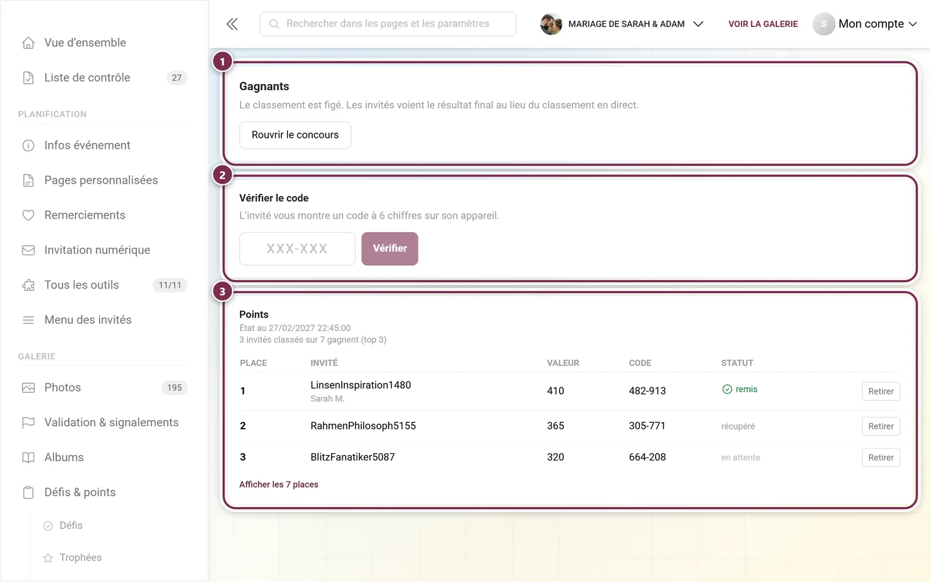Click the 11/11 badge on Tous les outils
Viewport: 931px width, 582px height.
coord(170,285)
